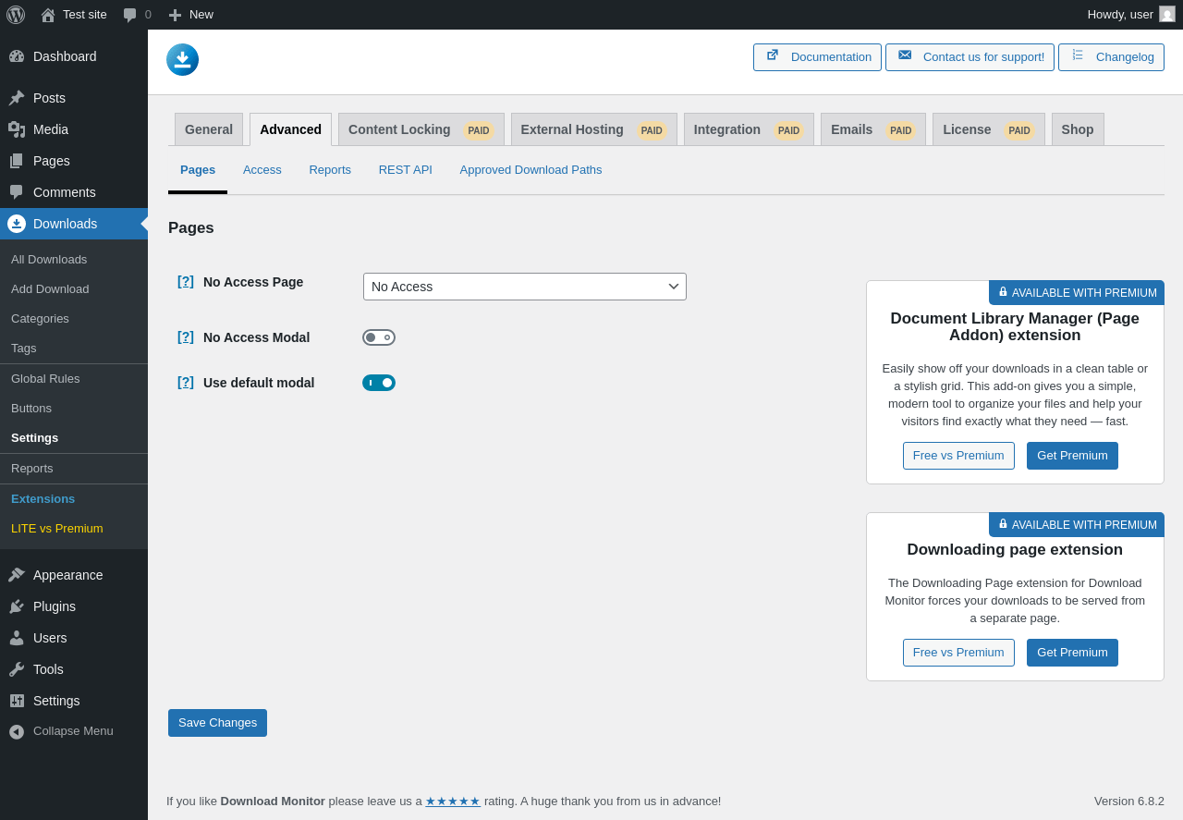Click help [?] icon for No Access Page
Image resolution: width=1183 pixels, height=820 pixels.
click(x=186, y=281)
